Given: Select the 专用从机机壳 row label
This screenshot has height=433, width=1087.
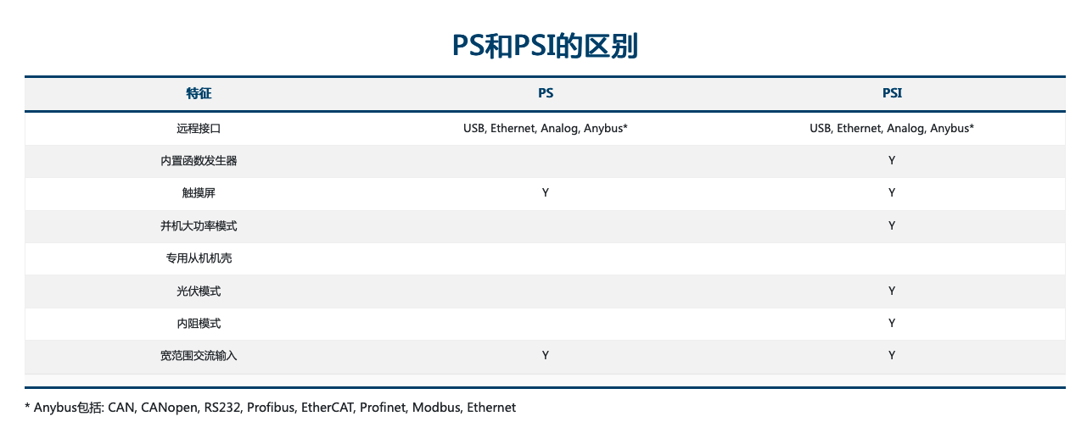Looking at the screenshot, I should click(199, 258).
